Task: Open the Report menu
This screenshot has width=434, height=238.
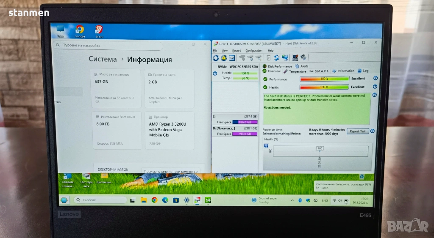Action: pyautogui.click(x=236, y=51)
